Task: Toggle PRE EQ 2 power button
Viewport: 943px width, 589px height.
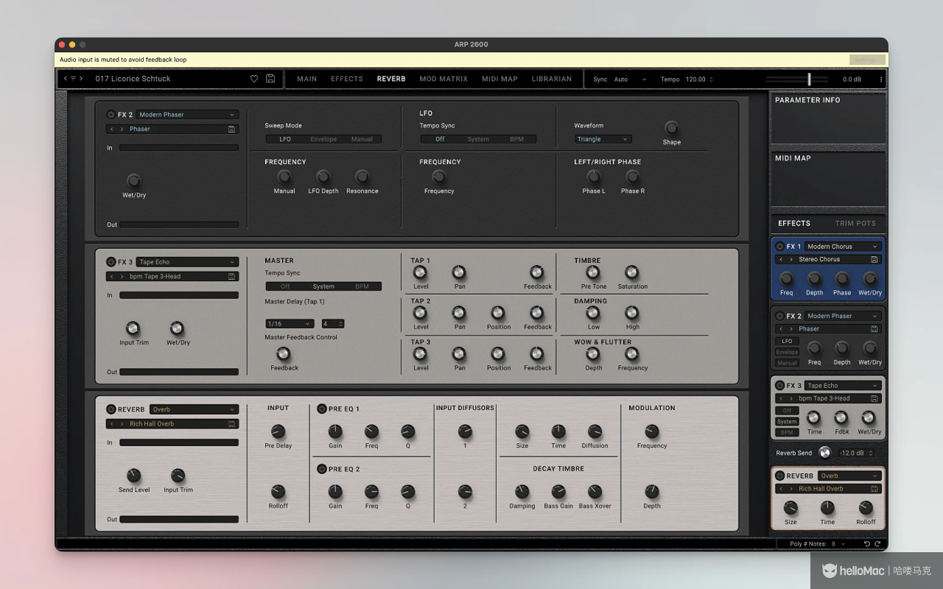Action: [321, 469]
